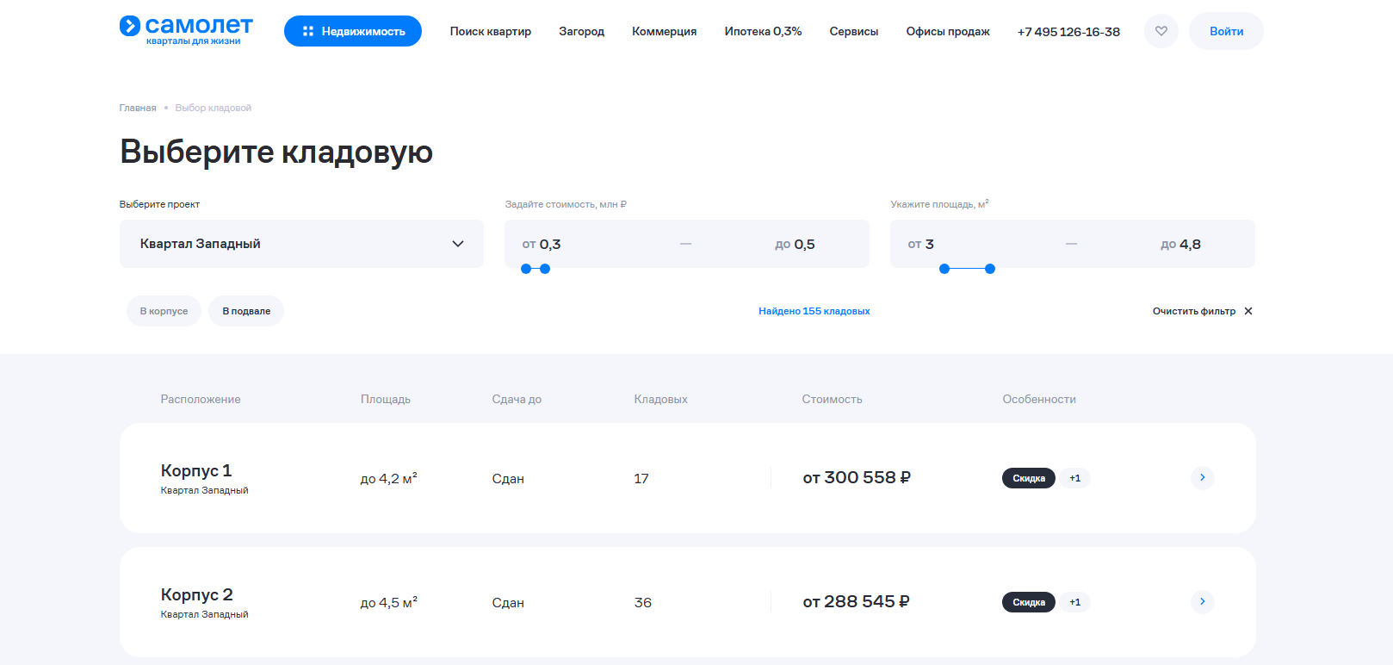Click the Войти login button

point(1226,31)
